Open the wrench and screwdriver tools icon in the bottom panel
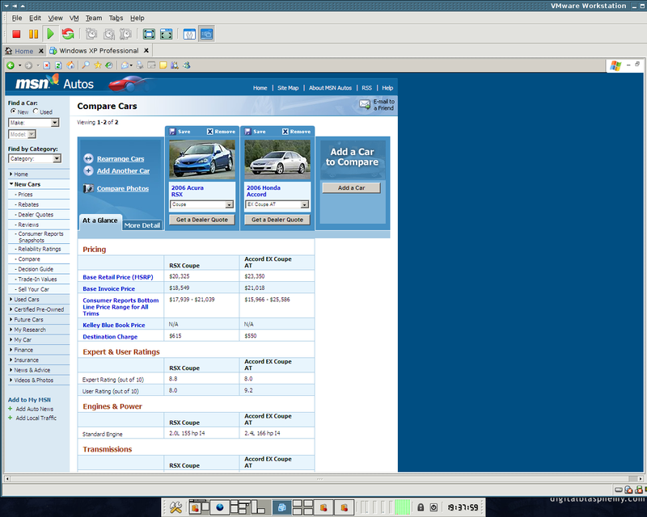The image size is (647, 517). (175, 507)
